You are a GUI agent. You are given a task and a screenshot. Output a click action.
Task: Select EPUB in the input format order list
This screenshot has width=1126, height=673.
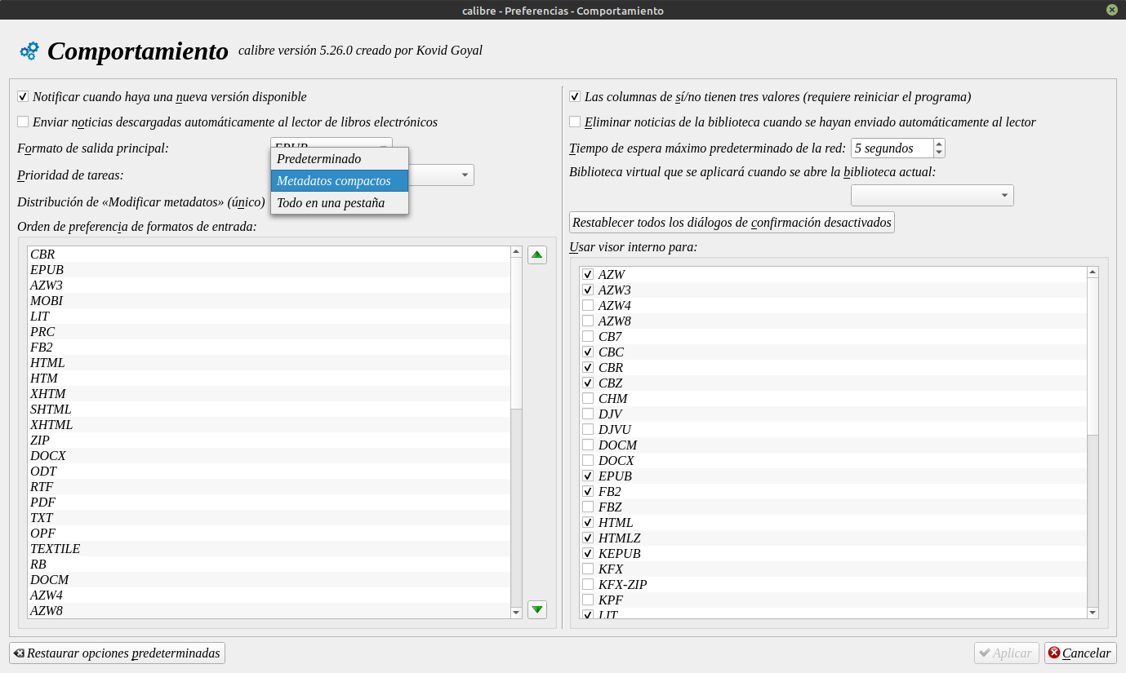click(x=269, y=270)
